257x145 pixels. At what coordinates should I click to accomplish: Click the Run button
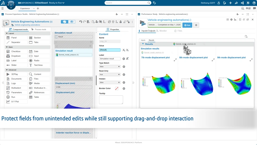click(187, 25)
